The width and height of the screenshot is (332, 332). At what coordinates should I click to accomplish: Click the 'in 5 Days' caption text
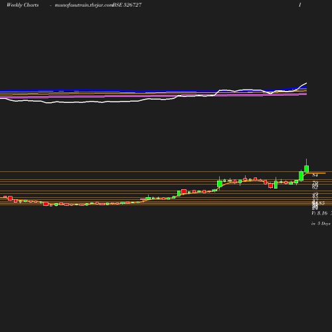click(321, 224)
